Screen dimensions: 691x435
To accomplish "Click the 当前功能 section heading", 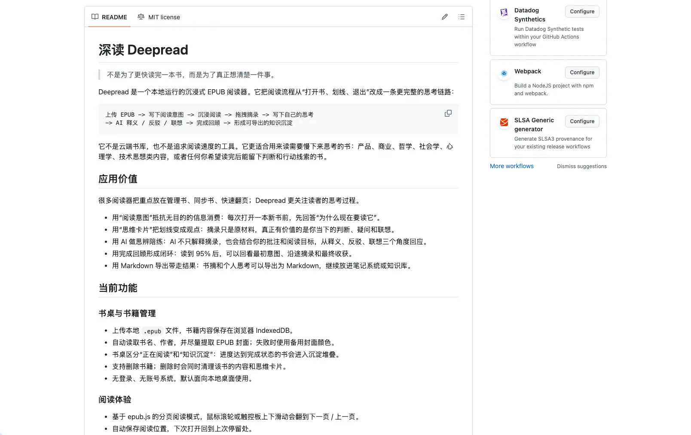I will (118, 288).
